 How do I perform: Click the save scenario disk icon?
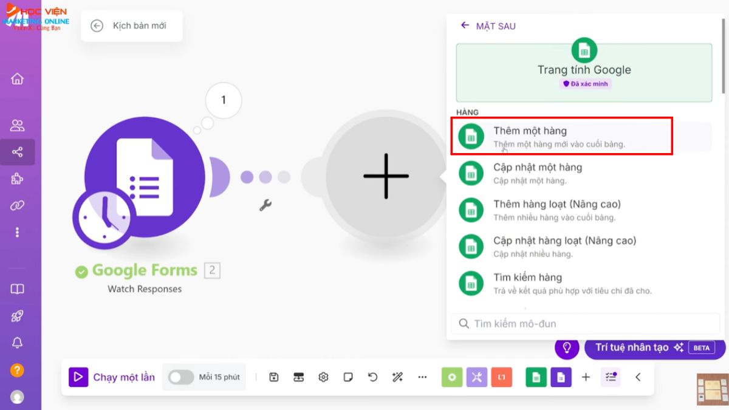click(274, 377)
